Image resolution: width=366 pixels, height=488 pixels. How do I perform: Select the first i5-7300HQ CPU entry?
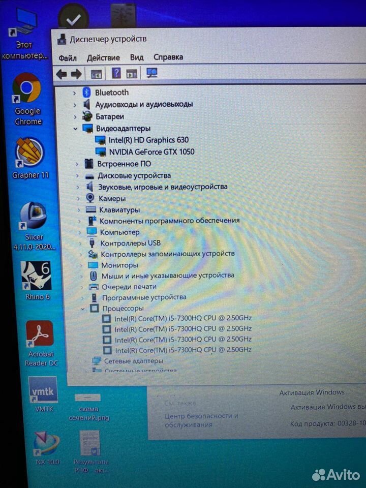[177, 319]
